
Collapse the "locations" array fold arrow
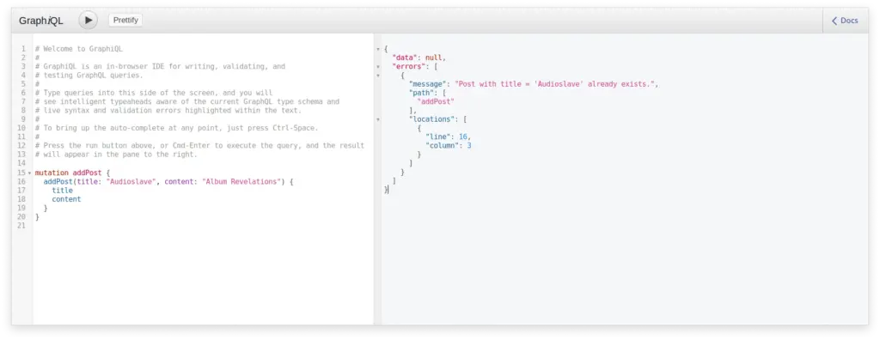tap(378, 119)
